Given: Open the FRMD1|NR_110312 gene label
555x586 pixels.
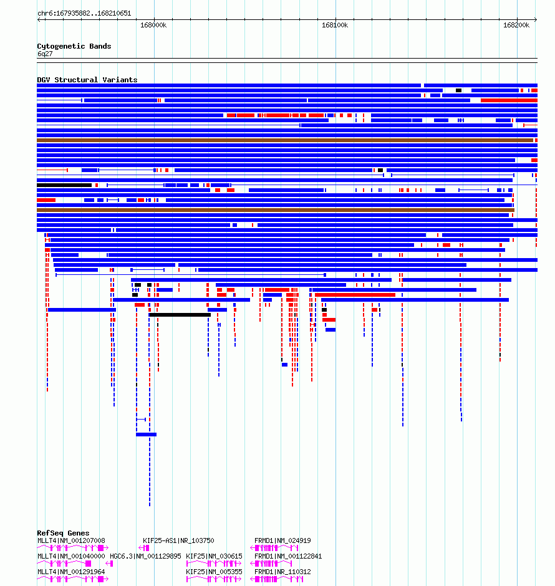Looking at the screenshot, I should coord(282,572).
